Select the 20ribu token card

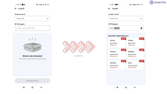pos(117,43)
